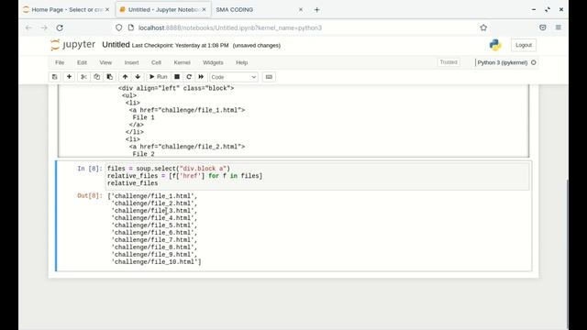Click the 'challenge/file_6.html' output line

coord(154,233)
